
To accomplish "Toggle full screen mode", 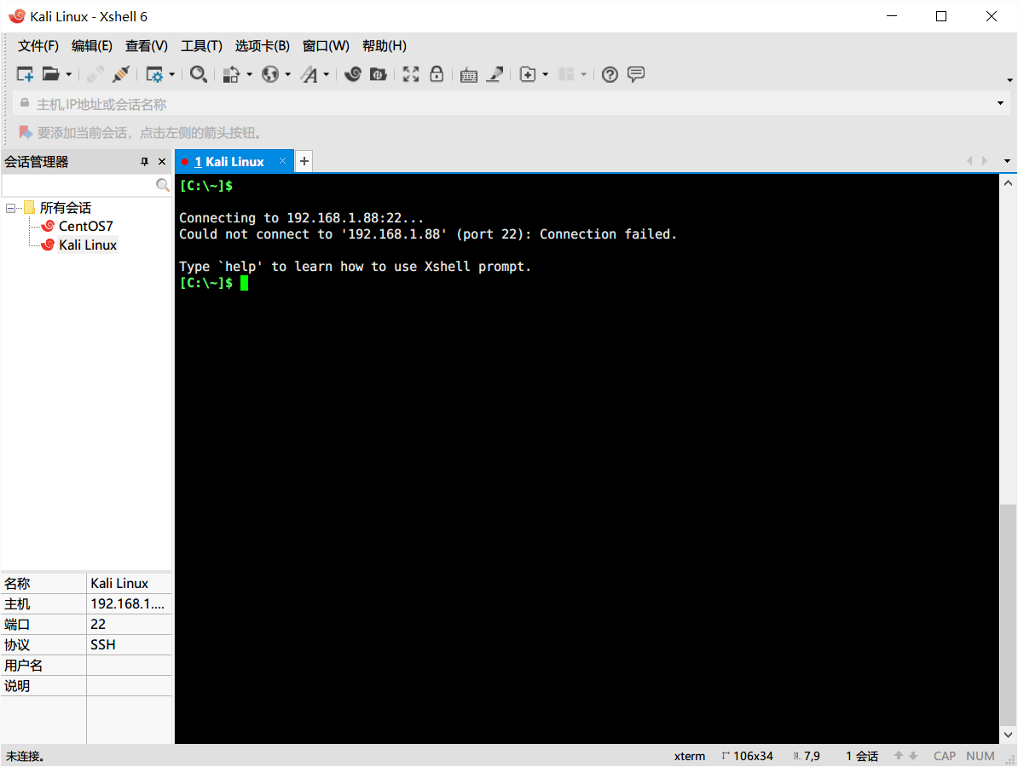I will click(410, 74).
